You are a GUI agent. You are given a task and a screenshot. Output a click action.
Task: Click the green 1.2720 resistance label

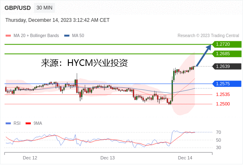[x=227, y=44]
